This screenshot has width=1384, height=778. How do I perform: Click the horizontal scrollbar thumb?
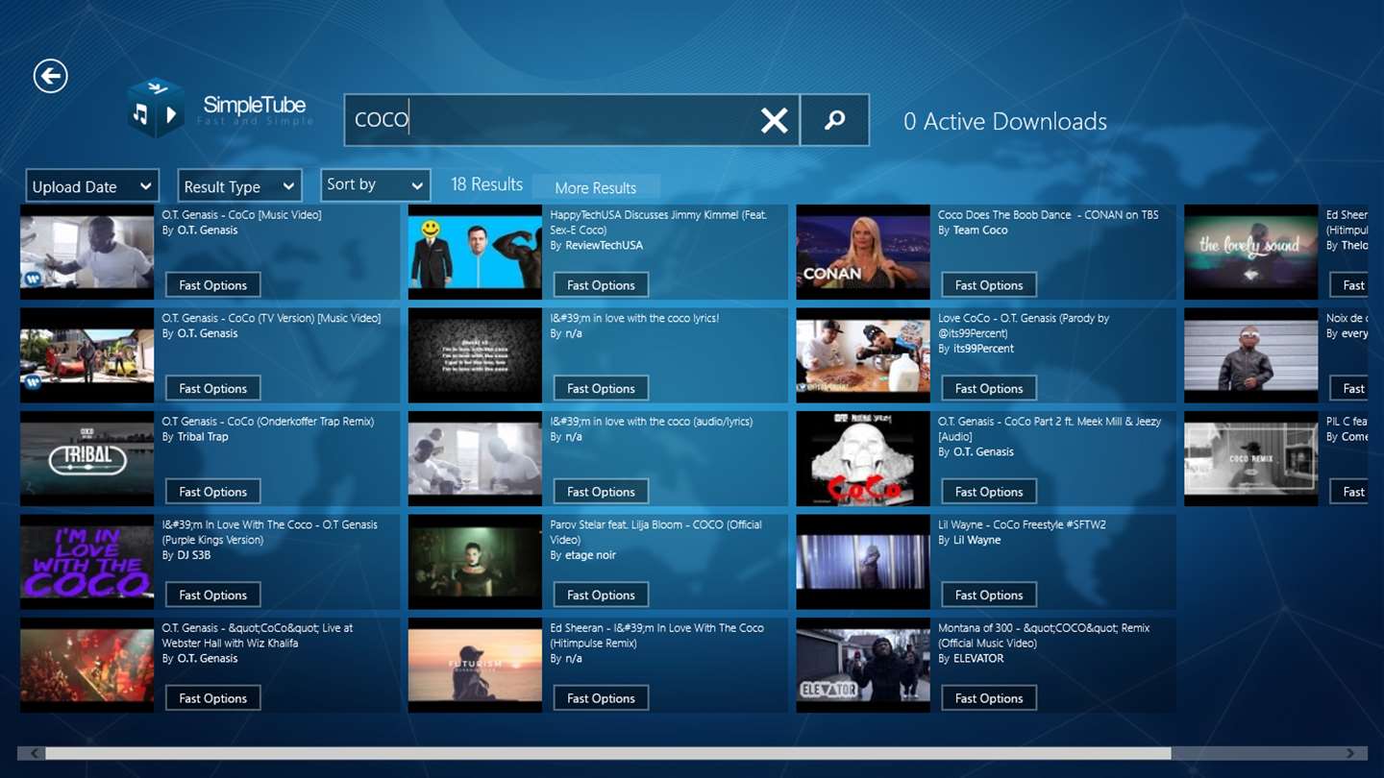tap(608, 753)
